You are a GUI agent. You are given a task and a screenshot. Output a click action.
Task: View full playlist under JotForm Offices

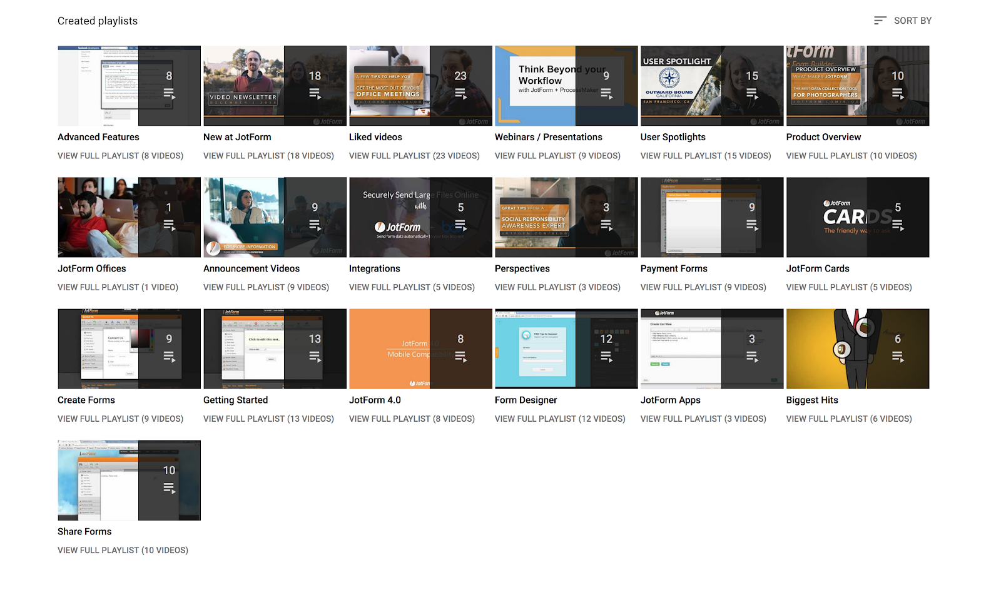118,287
